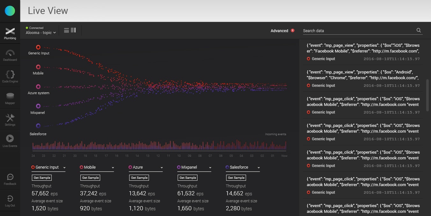The width and height of the screenshot is (431, 216).
Task: Open the Plumbing section in sidebar
Action: (x=10, y=33)
